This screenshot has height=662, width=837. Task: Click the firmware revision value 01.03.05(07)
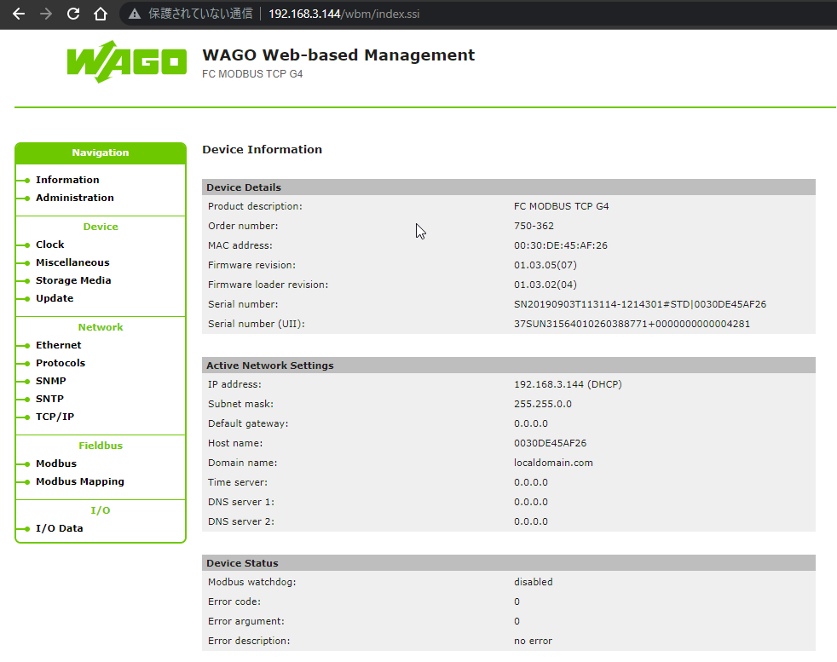pos(545,265)
